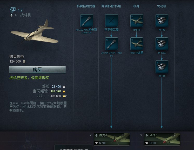Select the TsKB-19 airframe module

(137, 44)
